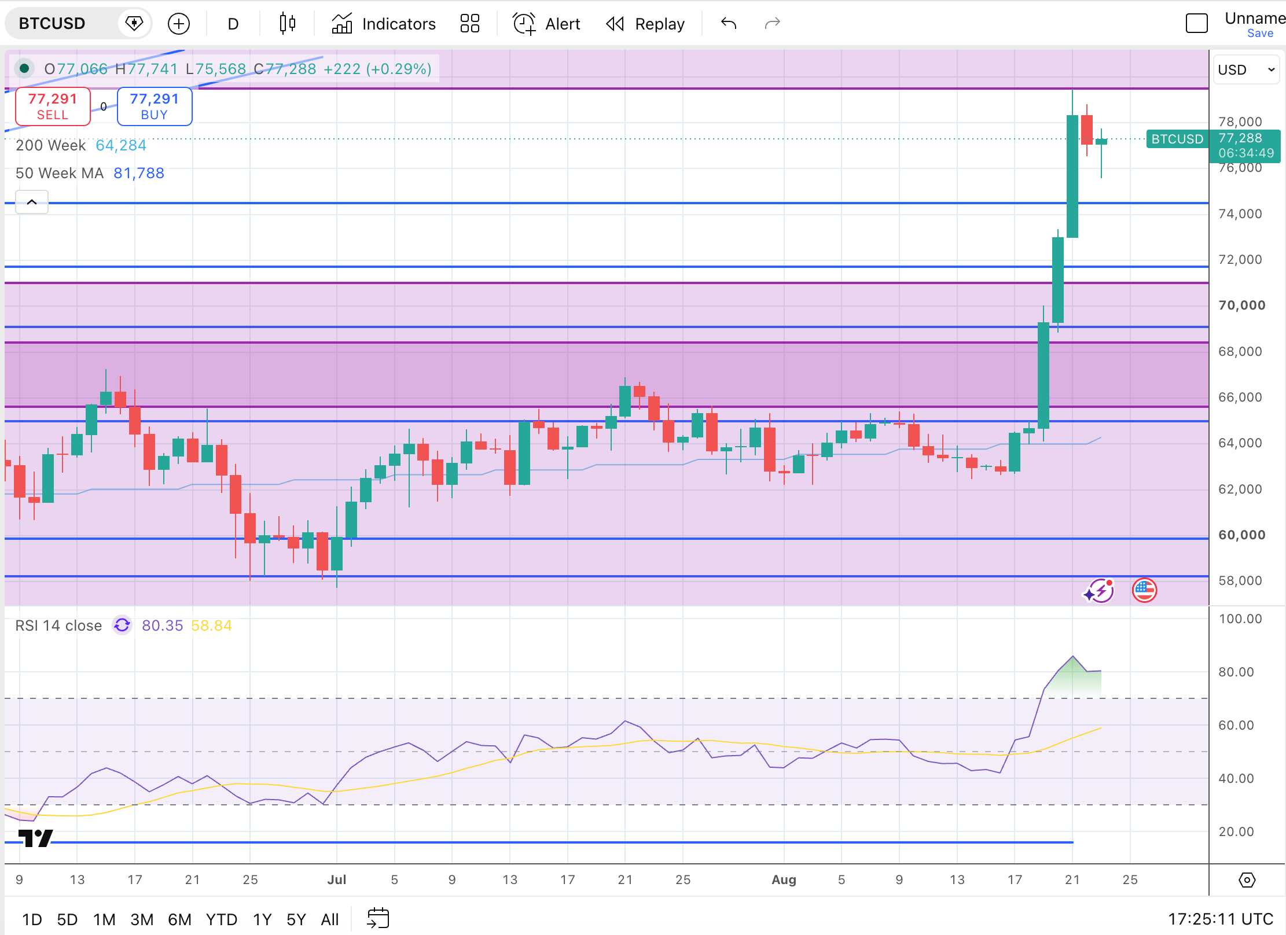Click the US economic event flag icon

click(x=1144, y=590)
